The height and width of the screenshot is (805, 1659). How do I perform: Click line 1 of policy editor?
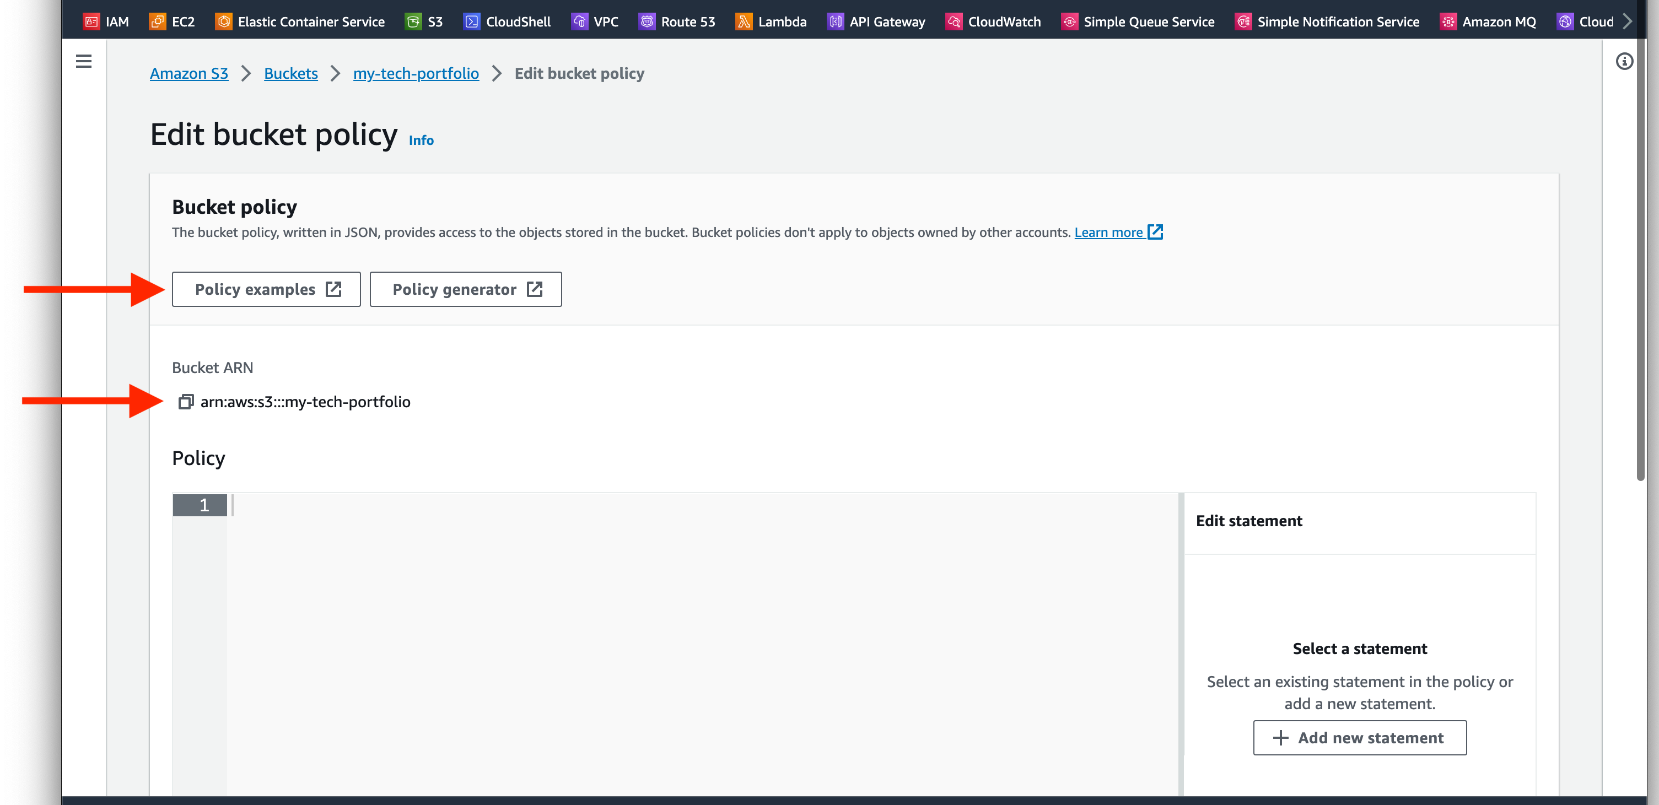703,505
